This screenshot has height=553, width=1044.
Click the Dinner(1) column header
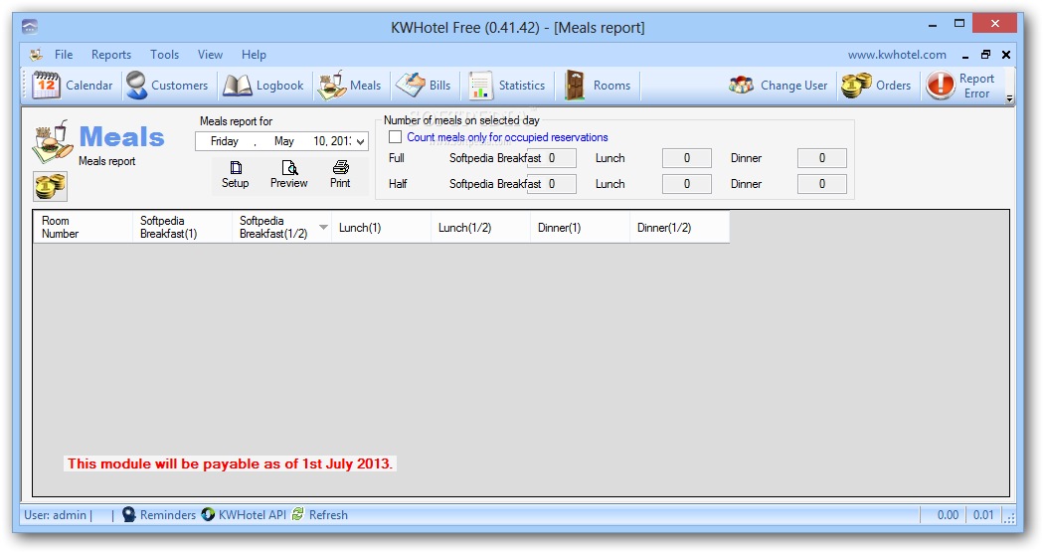click(580, 227)
